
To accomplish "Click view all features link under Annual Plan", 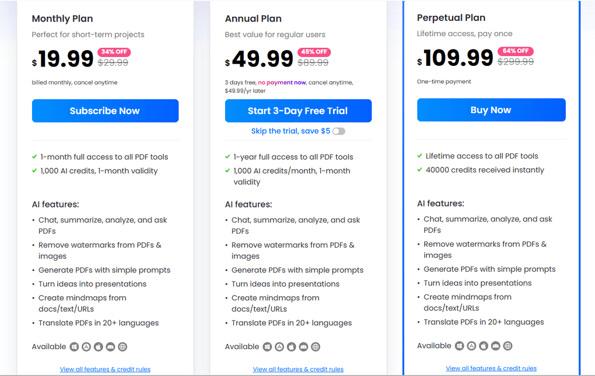I will [298, 369].
